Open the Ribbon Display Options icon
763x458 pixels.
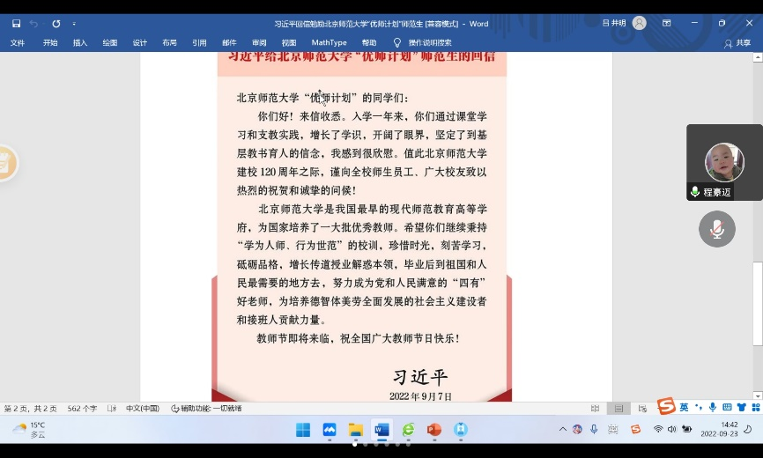(x=666, y=24)
